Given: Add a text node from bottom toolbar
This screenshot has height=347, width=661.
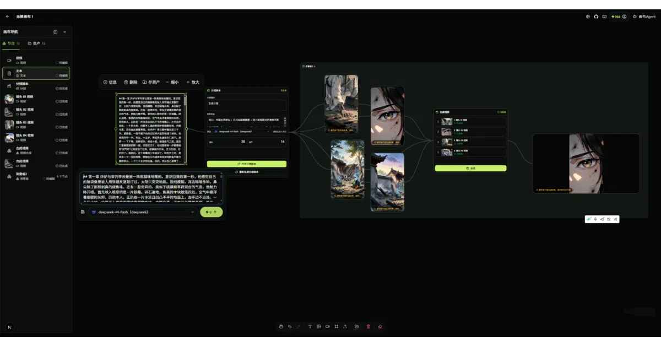Looking at the screenshot, I should (310, 327).
